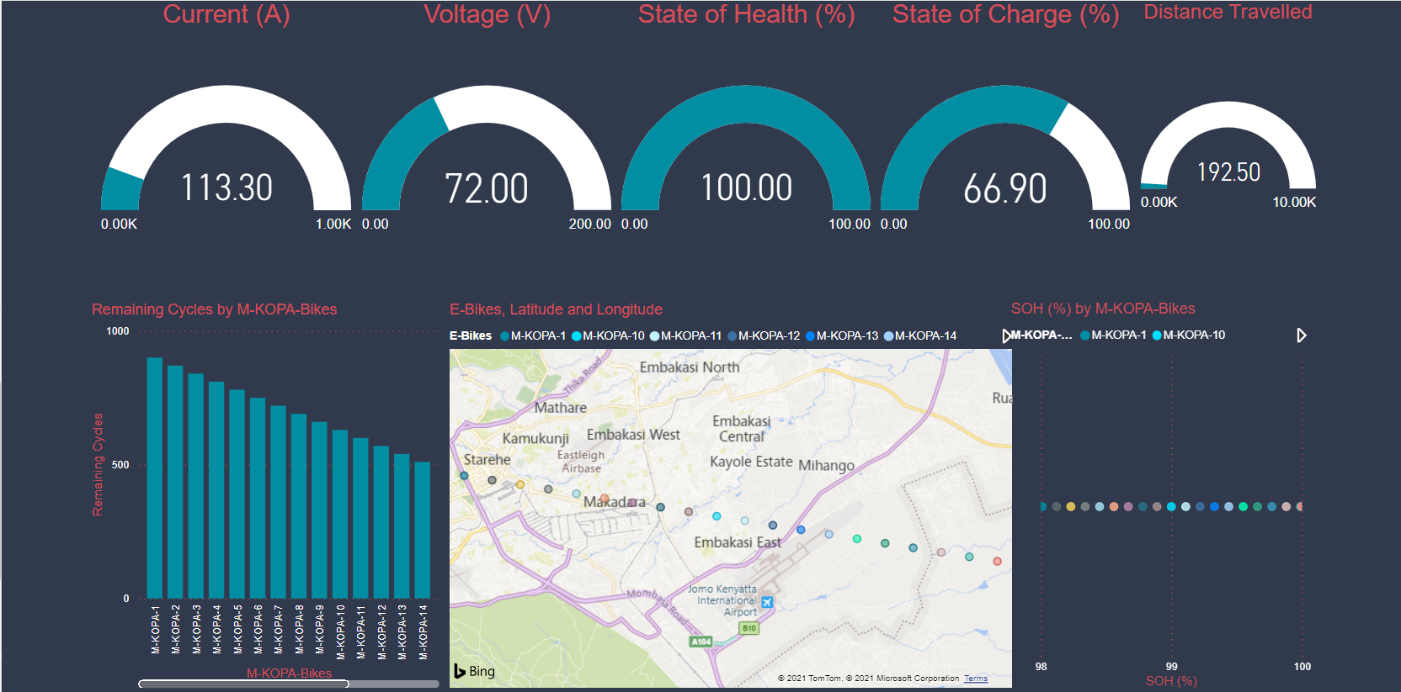Viewport: 1401px width, 692px height.
Task: Click the Makadara map label
Action: [615, 502]
